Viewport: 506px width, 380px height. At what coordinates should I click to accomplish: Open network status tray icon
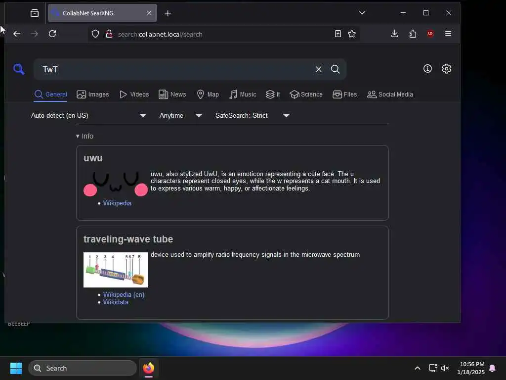(433, 368)
